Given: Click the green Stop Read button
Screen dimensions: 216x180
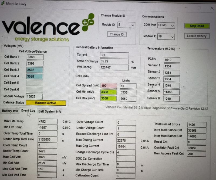Looking at the screenshot, I should [197, 26].
